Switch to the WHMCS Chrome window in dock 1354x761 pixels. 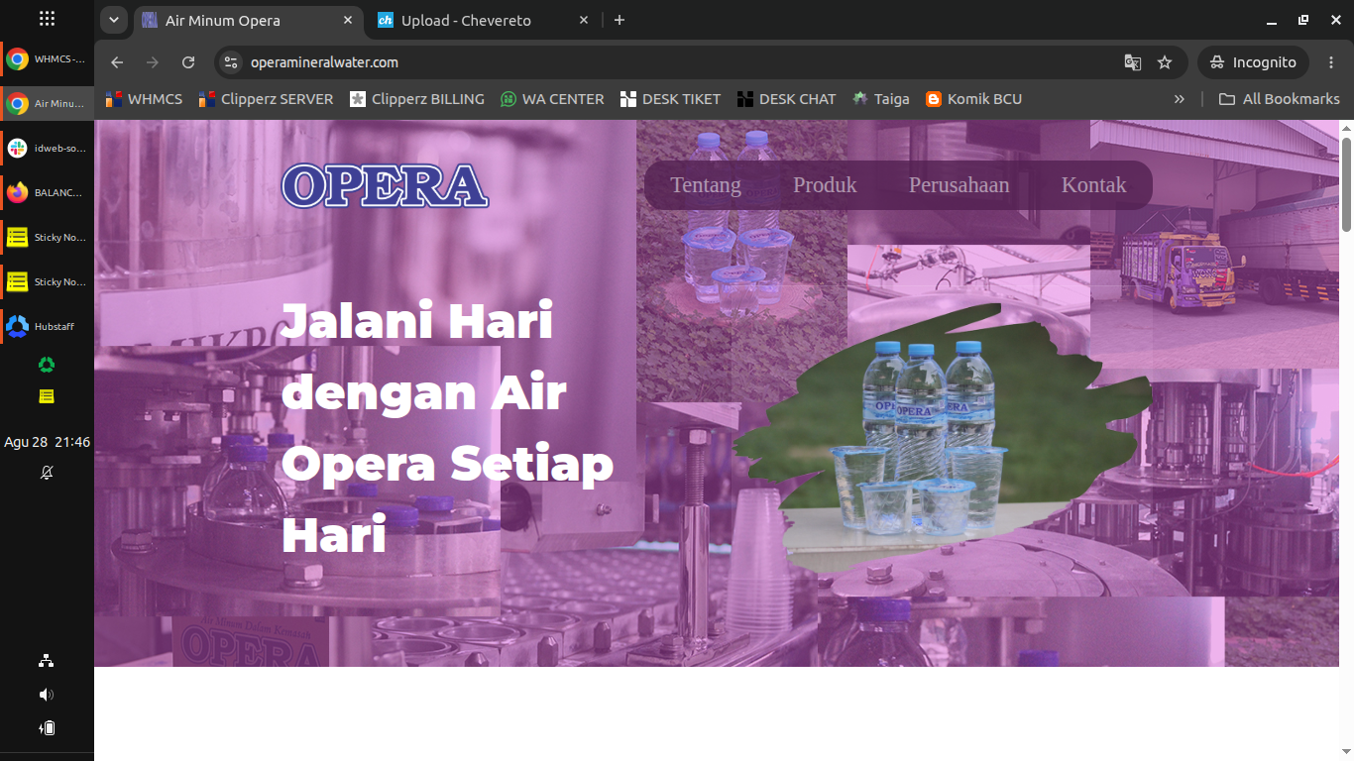pos(47,59)
